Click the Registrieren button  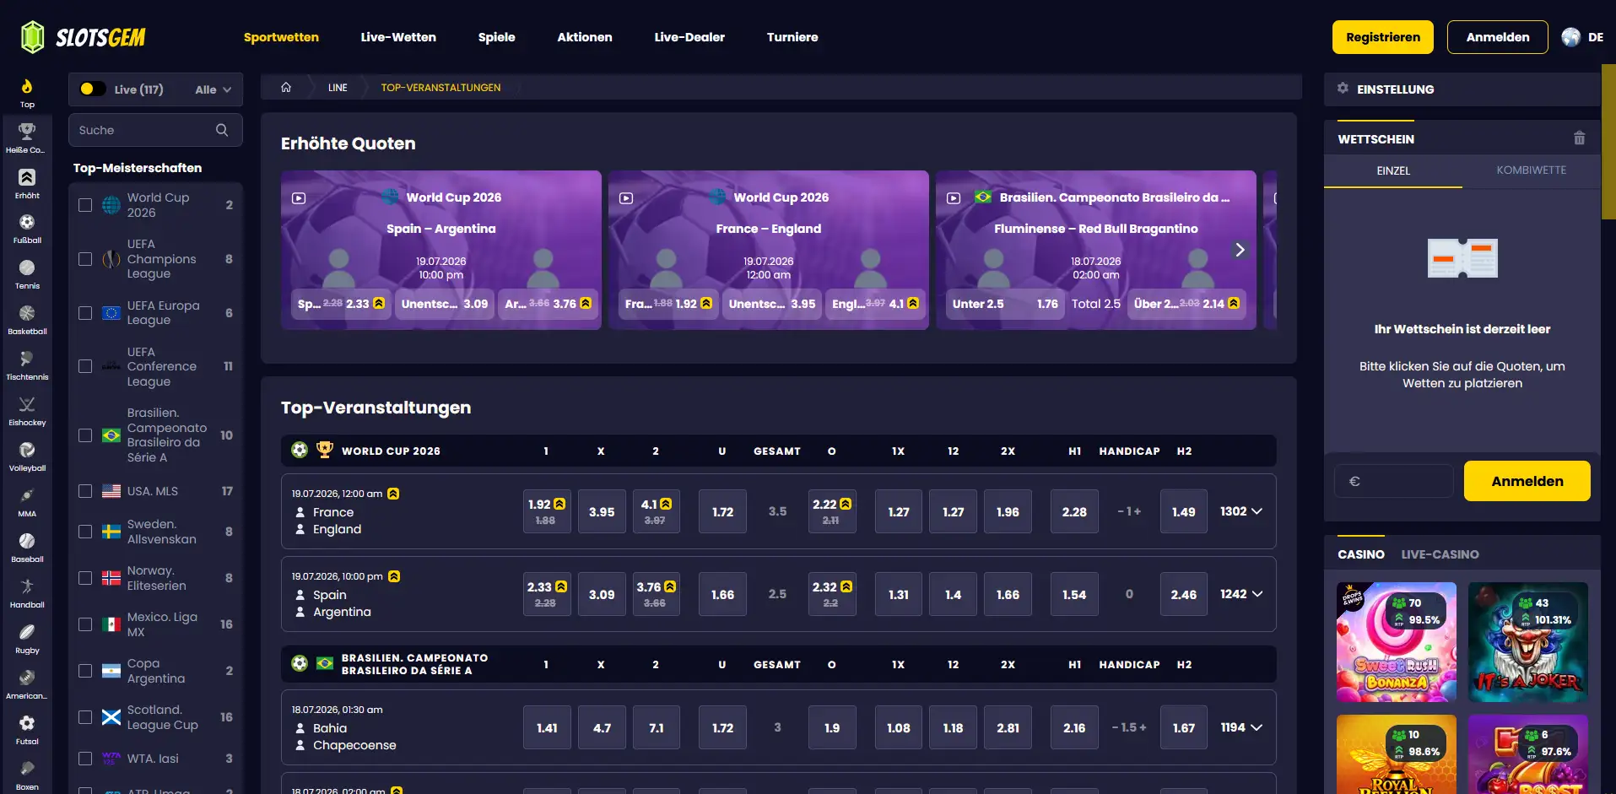pos(1383,37)
